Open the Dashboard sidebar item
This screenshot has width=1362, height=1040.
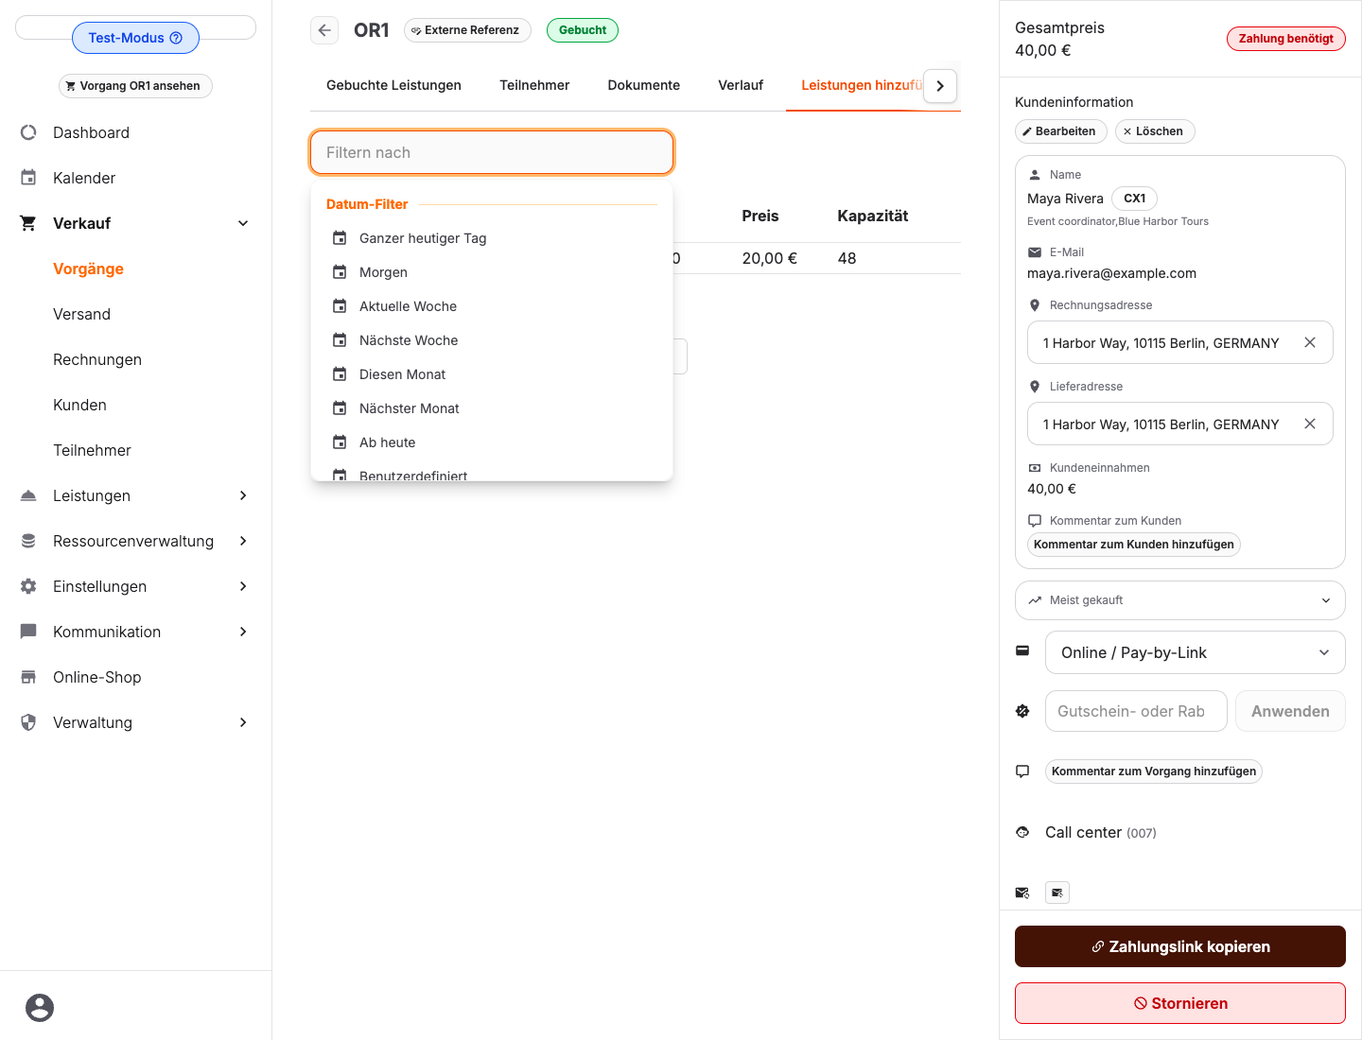[91, 132]
